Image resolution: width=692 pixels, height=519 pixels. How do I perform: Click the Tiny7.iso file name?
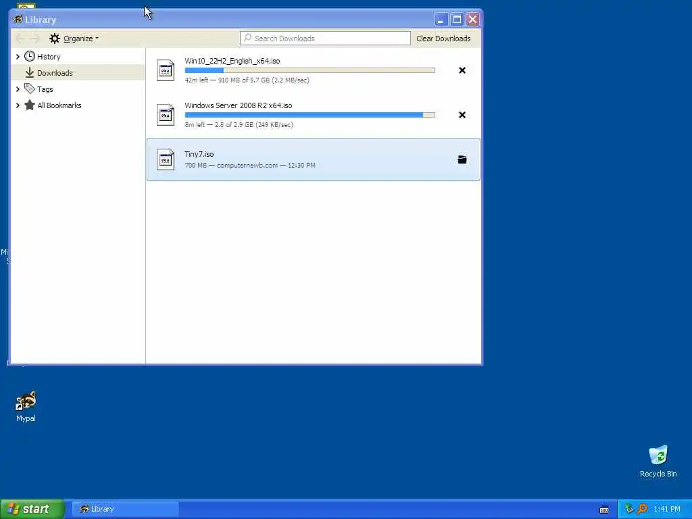point(199,154)
